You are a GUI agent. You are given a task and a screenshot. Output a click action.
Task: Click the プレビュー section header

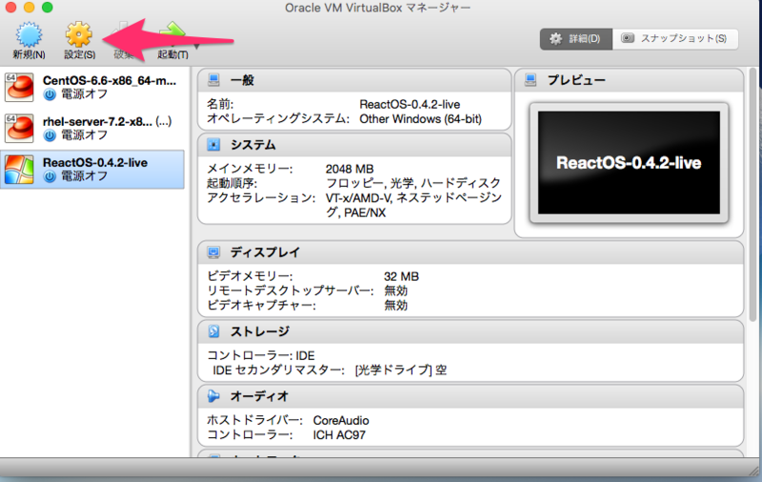click(629, 80)
